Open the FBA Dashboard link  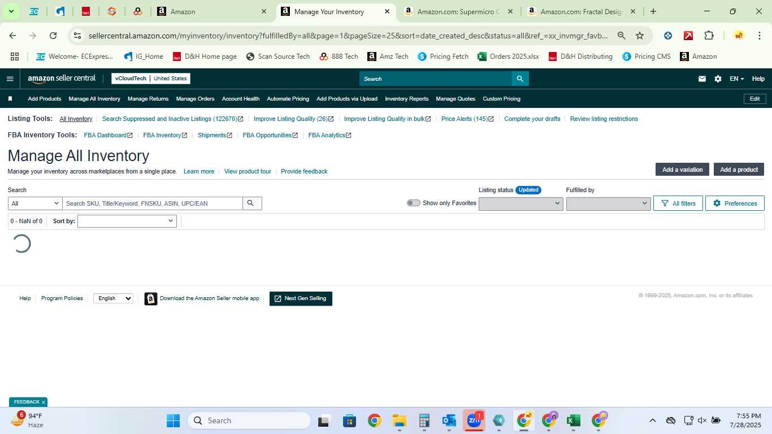(108, 135)
